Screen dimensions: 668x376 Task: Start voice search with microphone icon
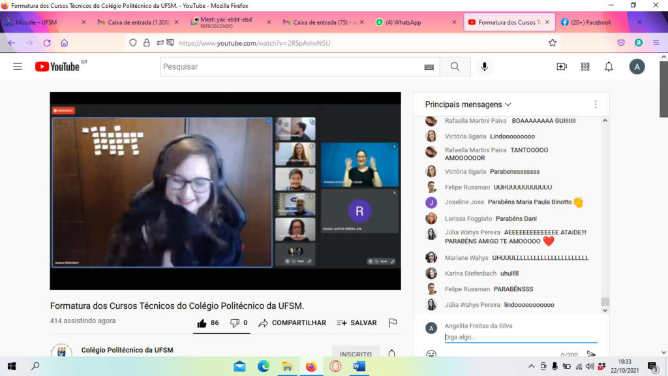(484, 67)
